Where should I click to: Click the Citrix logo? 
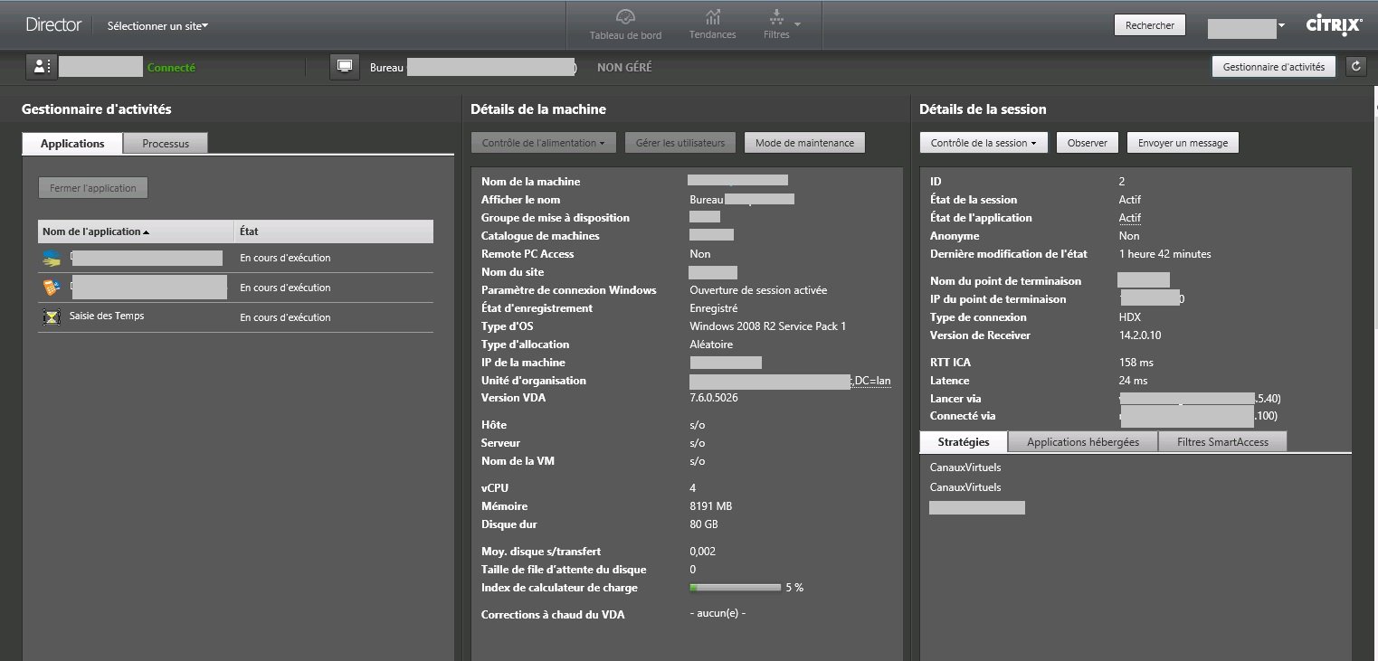[x=1334, y=26]
